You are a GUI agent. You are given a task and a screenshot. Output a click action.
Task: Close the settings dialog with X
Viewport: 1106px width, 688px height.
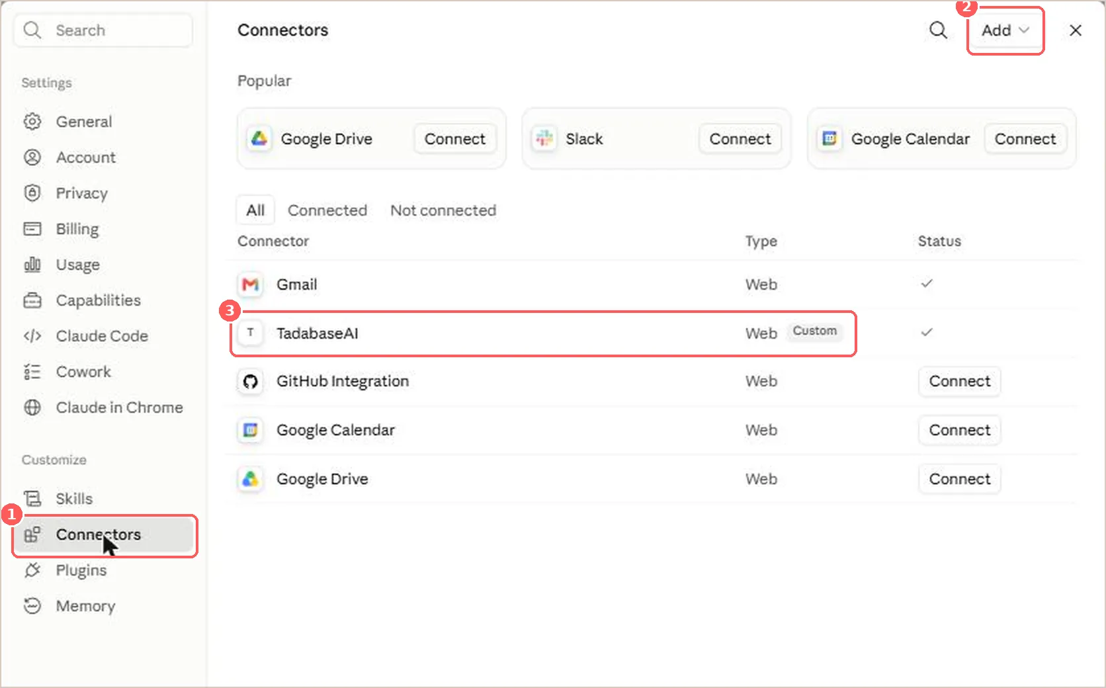point(1076,30)
